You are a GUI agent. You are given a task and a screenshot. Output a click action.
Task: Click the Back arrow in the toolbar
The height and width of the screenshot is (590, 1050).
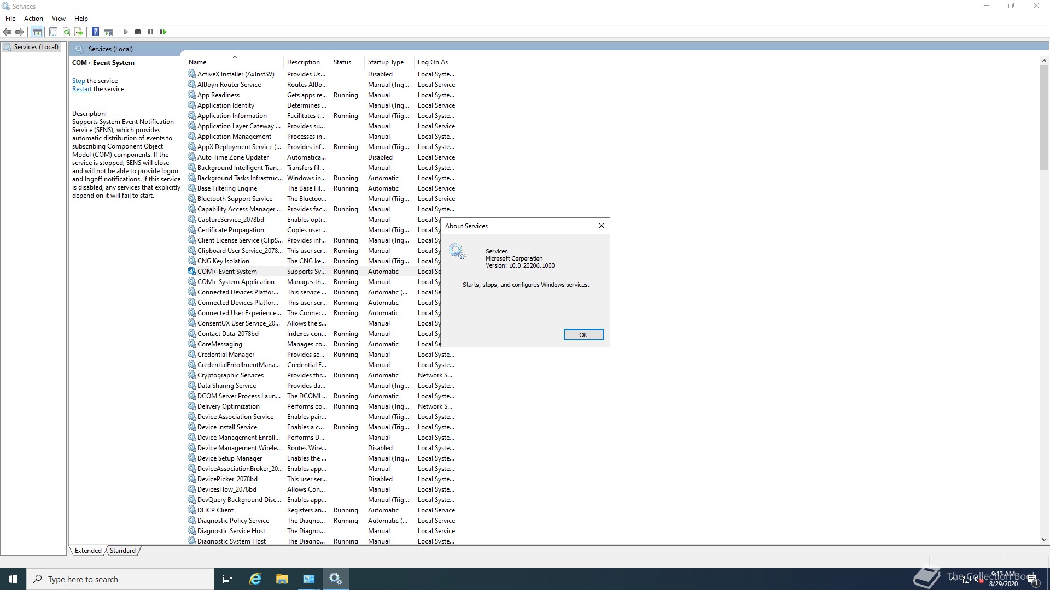pyautogui.click(x=7, y=32)
